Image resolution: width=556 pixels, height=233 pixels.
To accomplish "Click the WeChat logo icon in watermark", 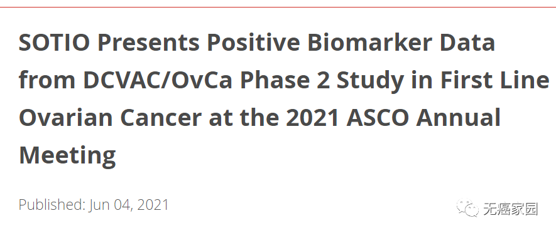I will [x=467, y=208].
